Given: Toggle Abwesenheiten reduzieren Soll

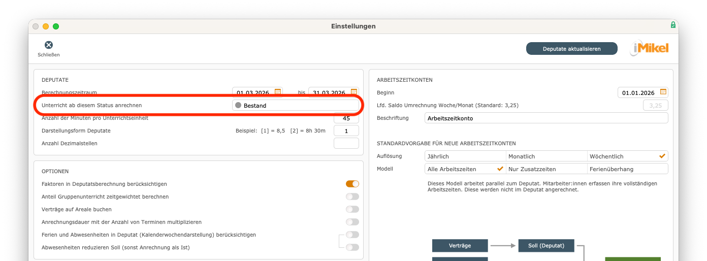Looking at the screenshot, I should pos(352,247).
